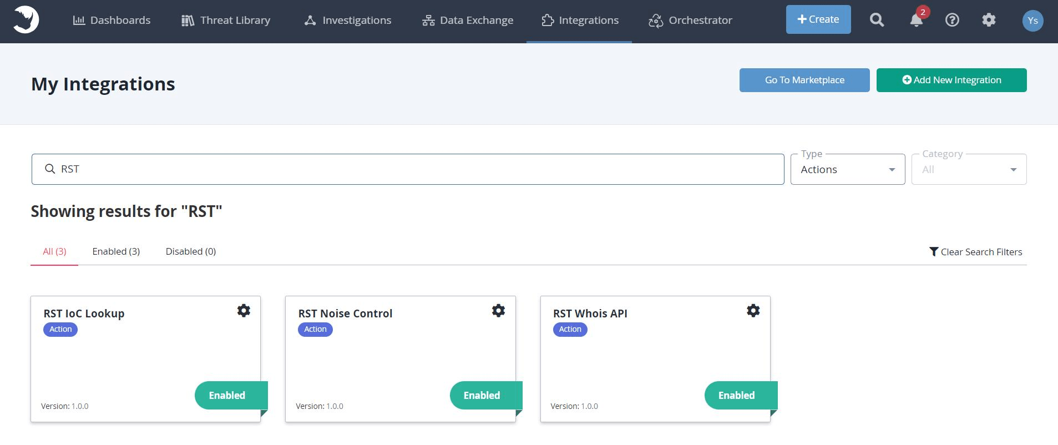Open the Investigations menu
The image size is (1058, 445).
click(348, 21)
